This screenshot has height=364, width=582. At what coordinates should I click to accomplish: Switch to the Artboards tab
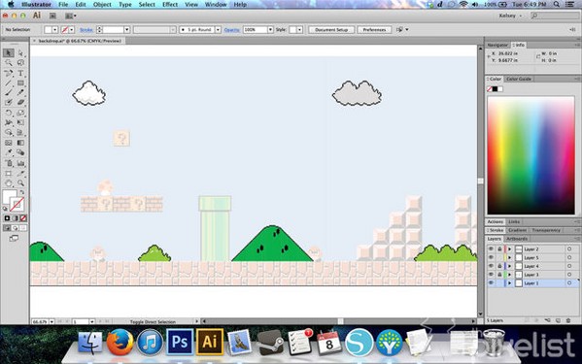point(517,239)
